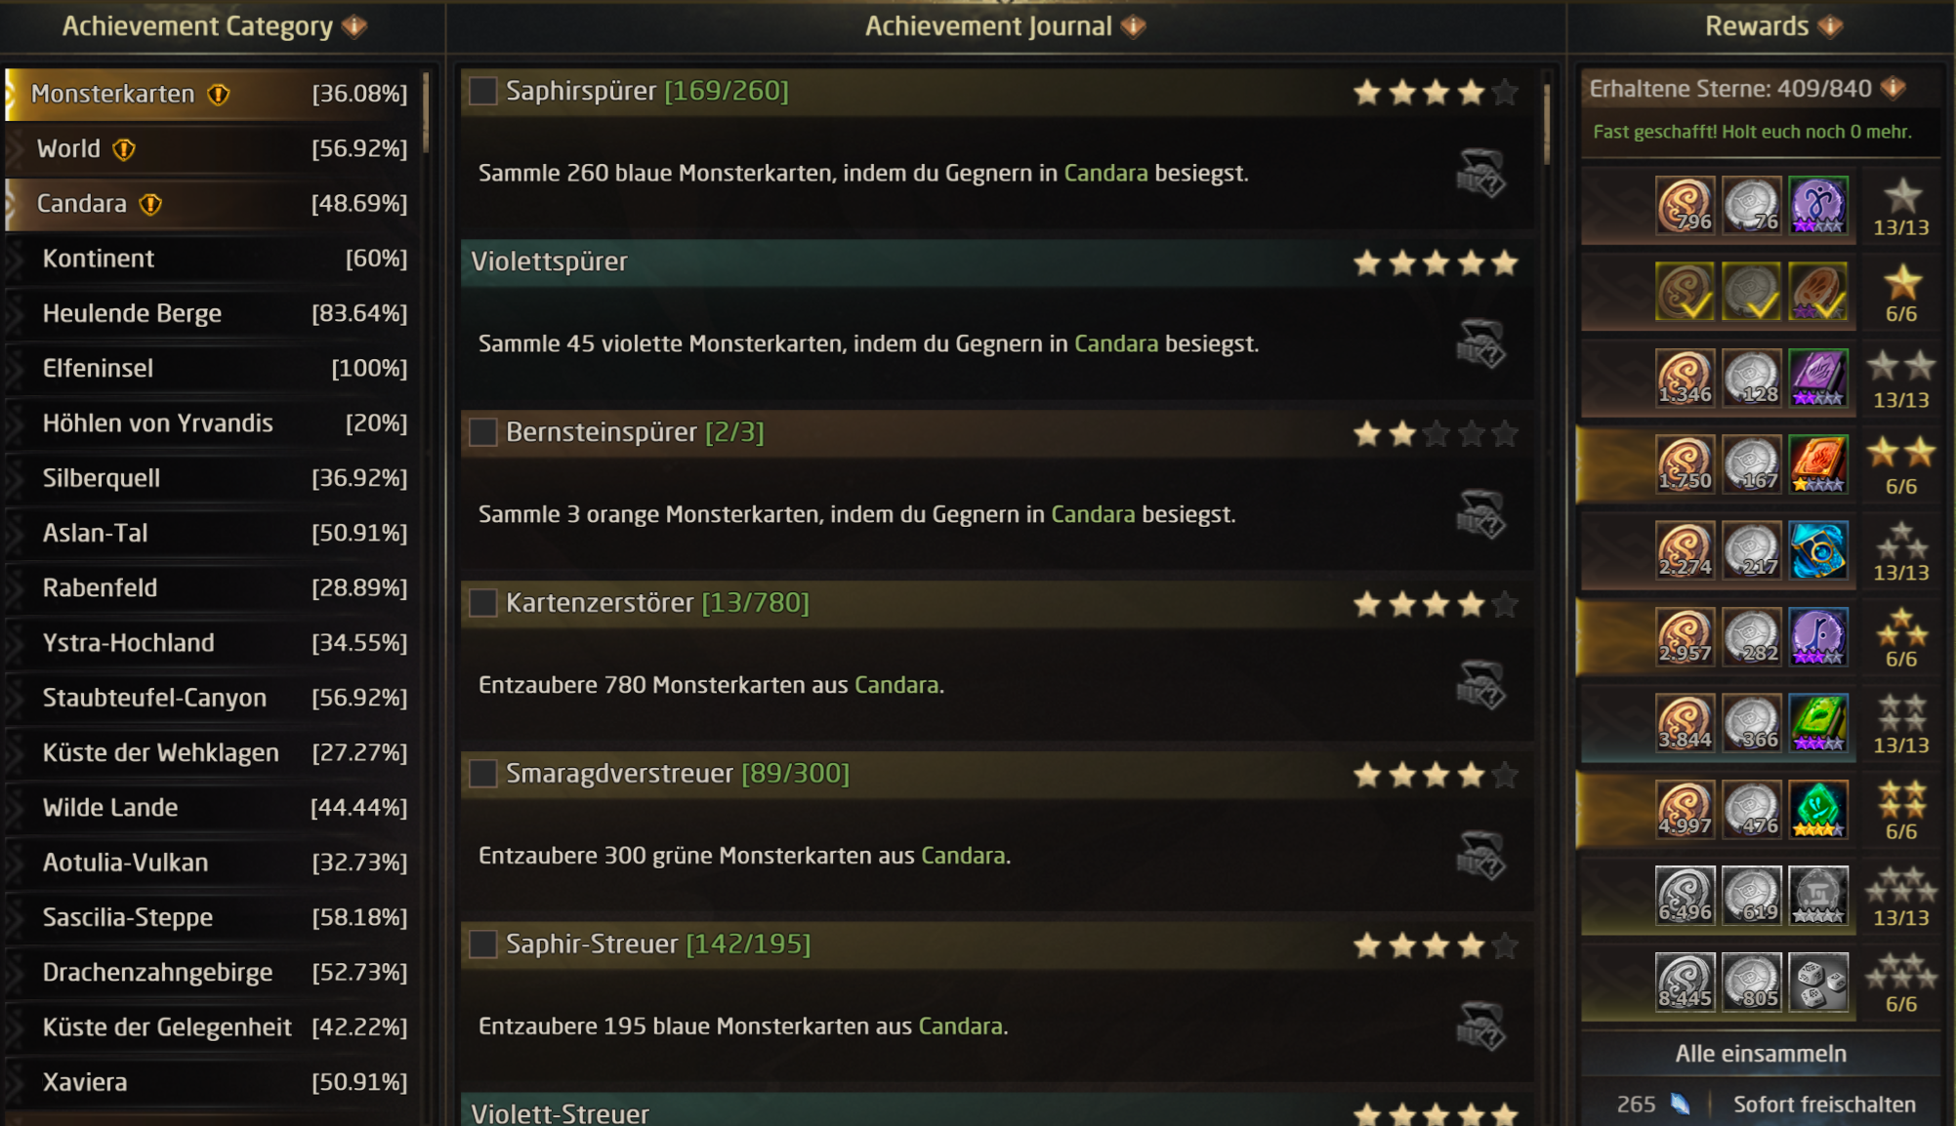Screen dimensions: 1956x1126
Task: Enable the Bernsteinspürer checkbox
Action: tap(482, 431)
